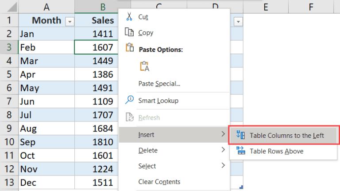Choose Paste Special from context menu
Viewport: 340px width, 191px height.
[x=159, y=83]
